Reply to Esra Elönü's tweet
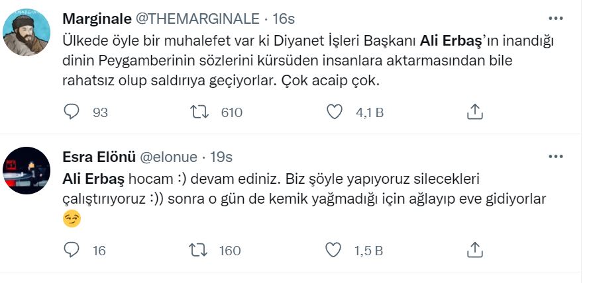 coord(72,250)
